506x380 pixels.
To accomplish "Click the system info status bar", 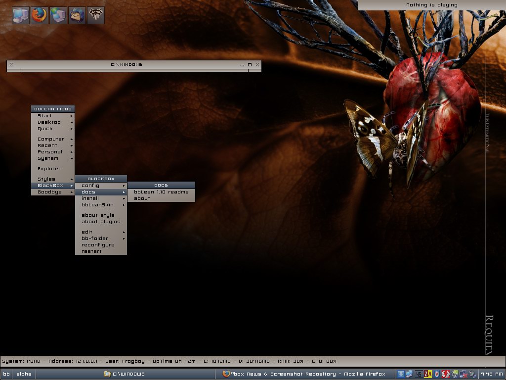I will 253,361.
